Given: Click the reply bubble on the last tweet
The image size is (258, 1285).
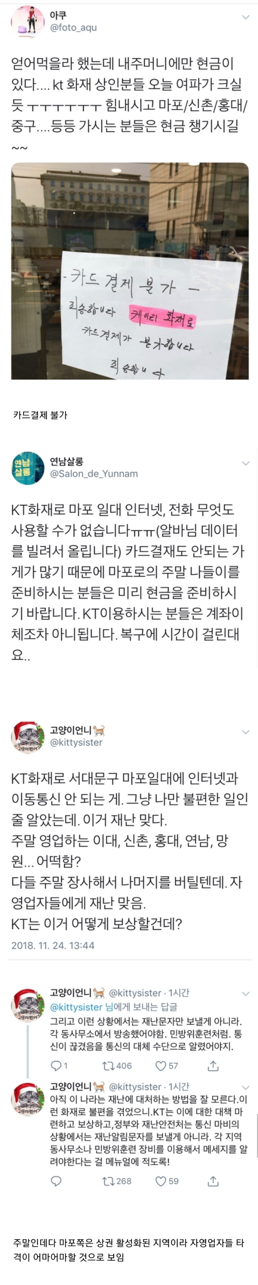Looking at the screenshot, I should (56, 1181).
